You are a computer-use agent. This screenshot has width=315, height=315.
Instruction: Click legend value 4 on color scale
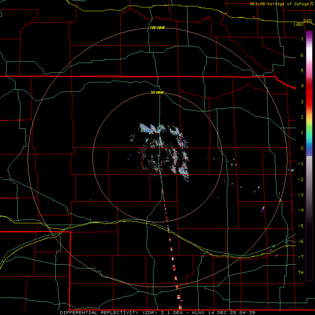302,86
